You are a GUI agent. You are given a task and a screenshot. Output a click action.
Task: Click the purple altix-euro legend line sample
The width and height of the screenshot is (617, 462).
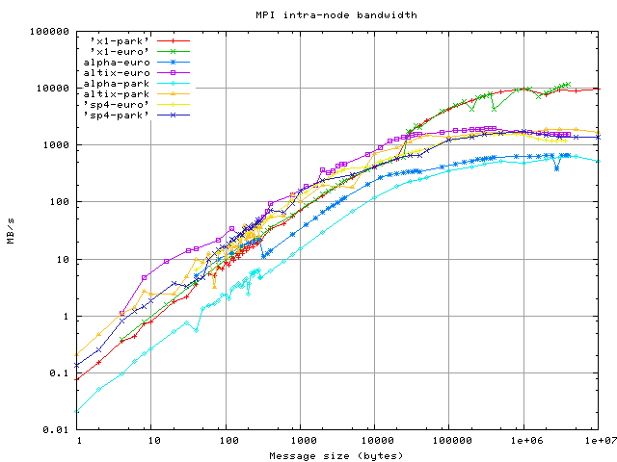pos(174,73)
